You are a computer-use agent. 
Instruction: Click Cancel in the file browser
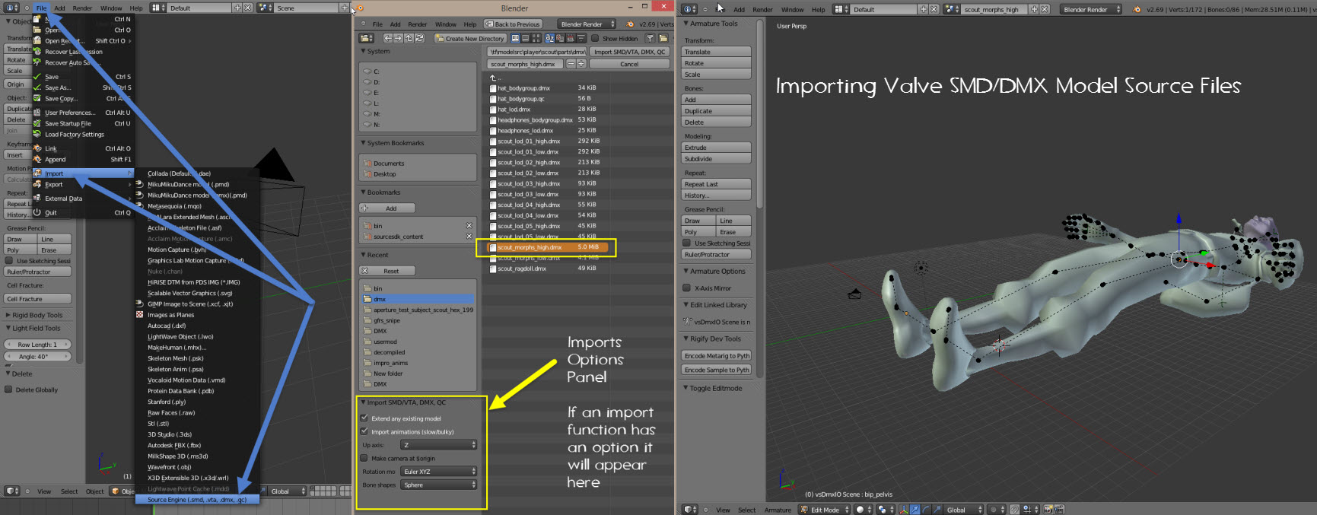click(629, 64)
